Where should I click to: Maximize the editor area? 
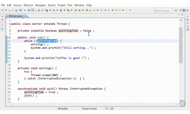click(182, 15)
